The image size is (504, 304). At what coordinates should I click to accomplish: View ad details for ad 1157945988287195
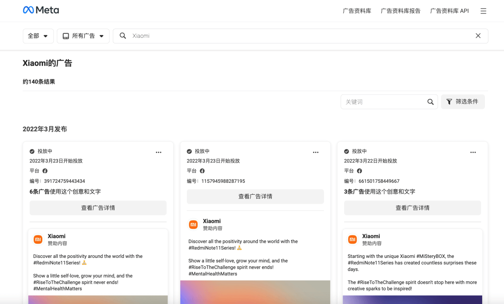click(x=255, y=196)
